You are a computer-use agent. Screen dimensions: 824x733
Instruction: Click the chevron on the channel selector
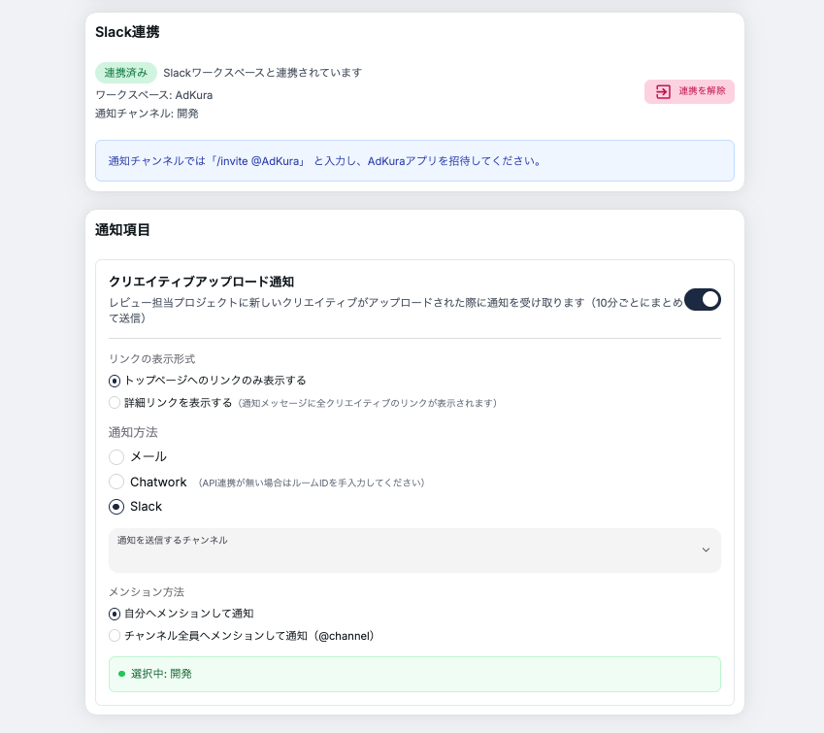pos(707,550)
